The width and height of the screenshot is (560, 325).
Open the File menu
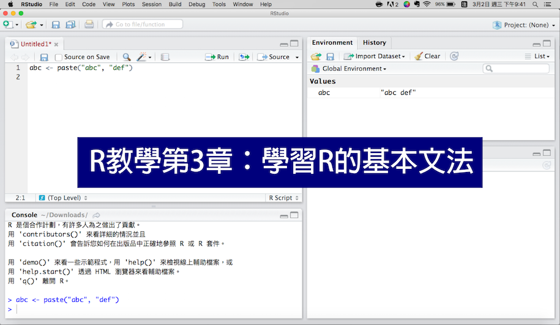click(x=54, y=4)
